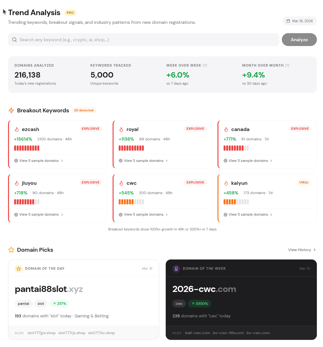
Task: Open the ball-cwc.com domain link
Action: click(198, 333)
